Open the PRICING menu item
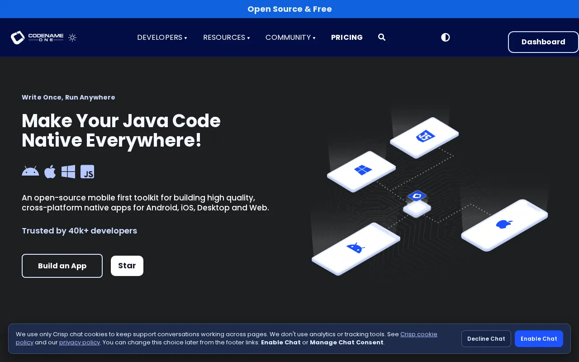The image size is (579, 362). click(x=347, y=38)
